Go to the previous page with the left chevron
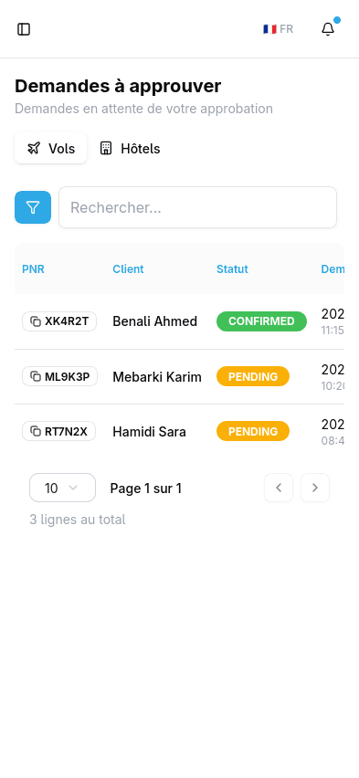 coord(279,488)
